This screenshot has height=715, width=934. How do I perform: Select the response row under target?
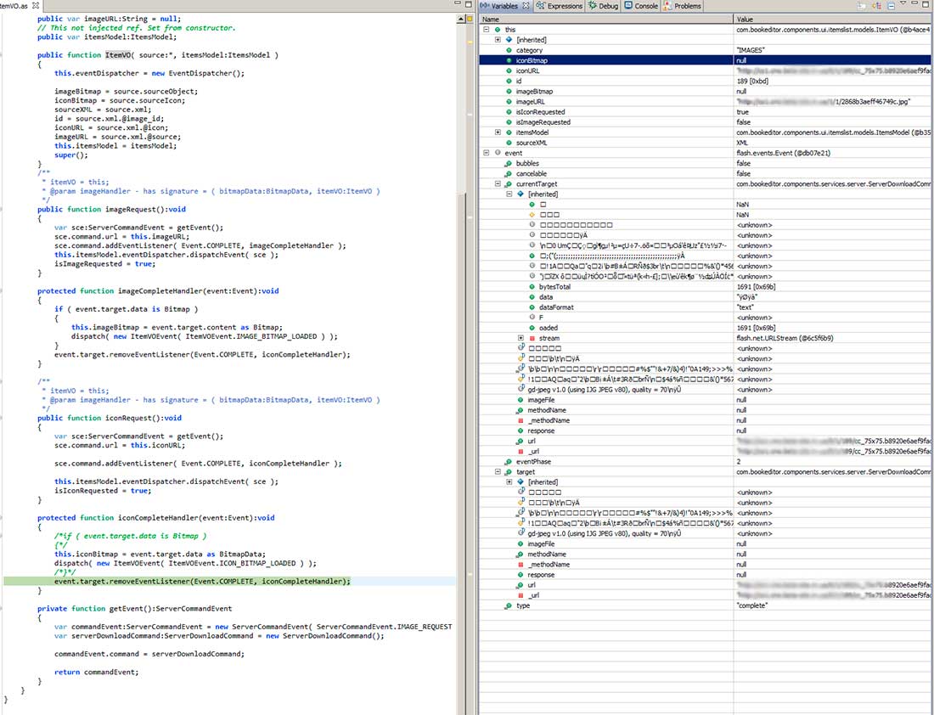coord(706,574)
